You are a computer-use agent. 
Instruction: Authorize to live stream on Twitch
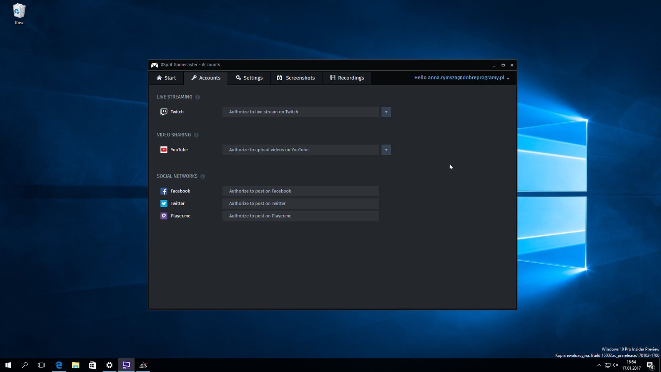pos(301,112)
